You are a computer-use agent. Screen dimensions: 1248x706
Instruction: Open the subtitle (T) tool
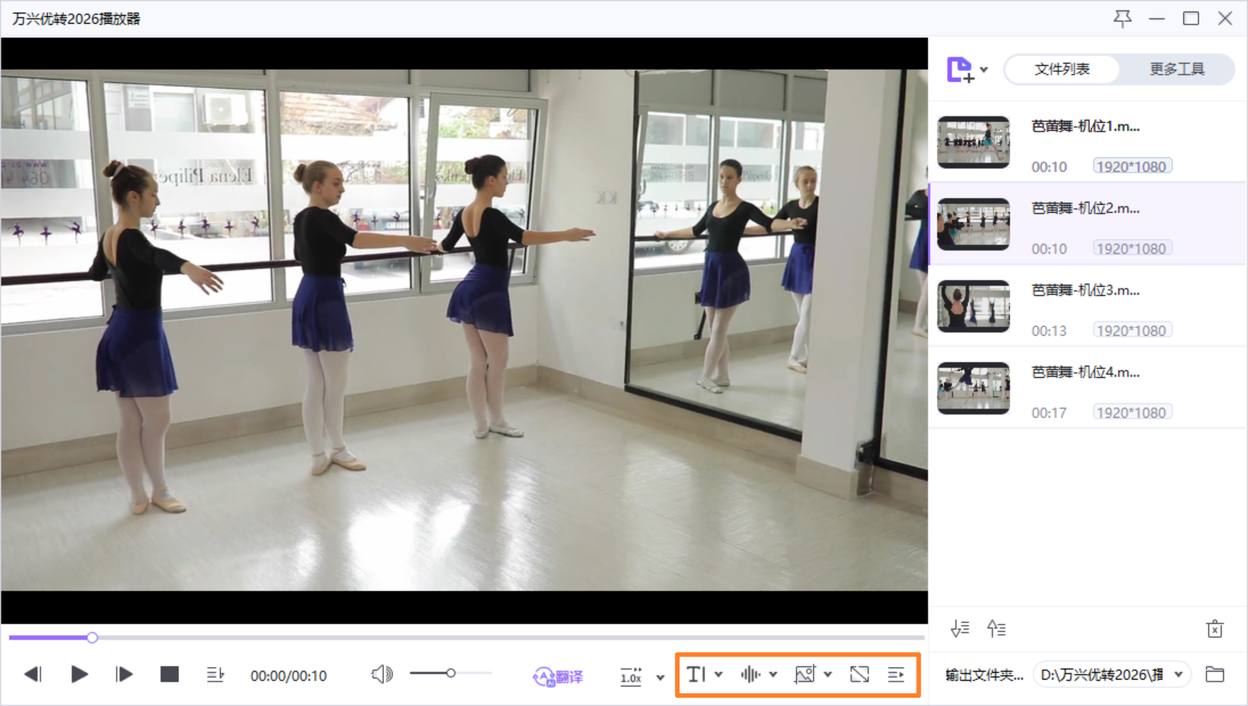tap(696, 674)
